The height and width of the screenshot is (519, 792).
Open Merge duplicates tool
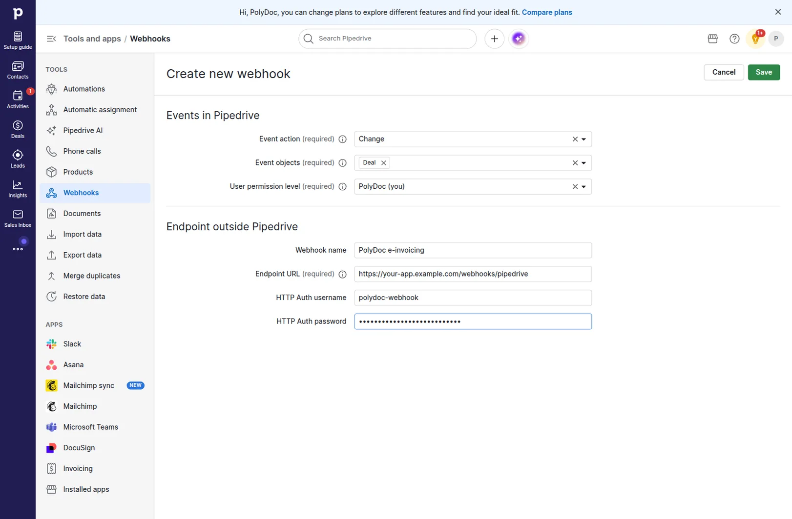95,276
